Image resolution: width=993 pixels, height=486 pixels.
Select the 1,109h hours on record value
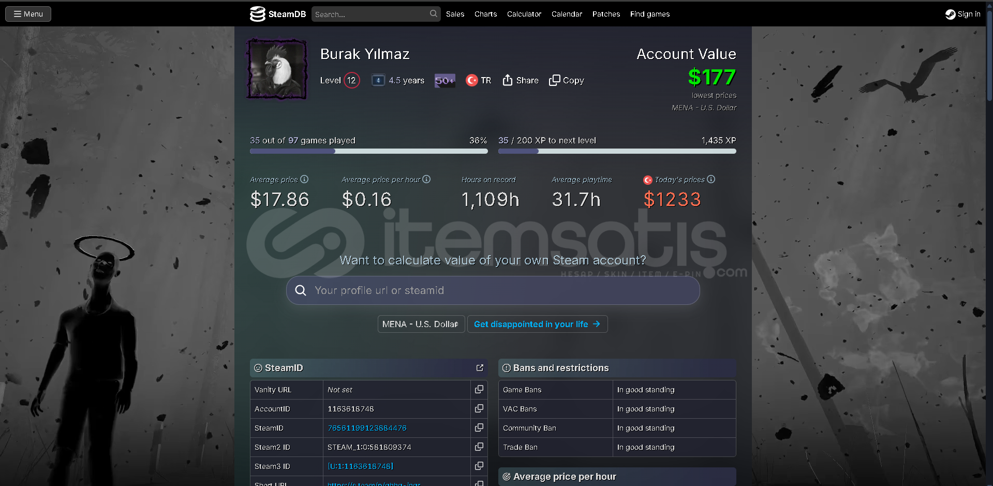[490, 199]
